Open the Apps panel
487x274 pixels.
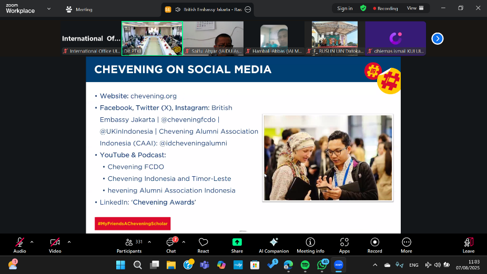pyautogui.click(x=344, y=245)
